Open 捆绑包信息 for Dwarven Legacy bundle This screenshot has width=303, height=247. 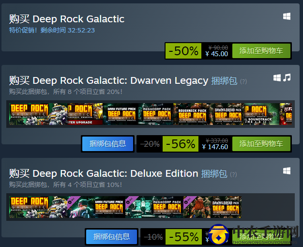tap(107, 144)
